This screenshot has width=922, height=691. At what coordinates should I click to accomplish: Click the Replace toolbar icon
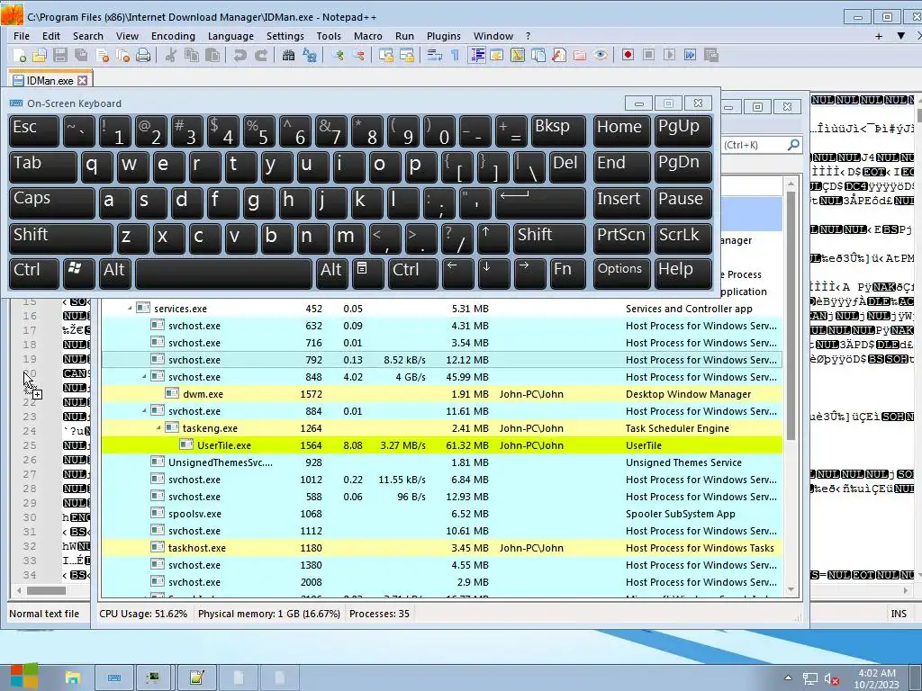click(310, 55)
